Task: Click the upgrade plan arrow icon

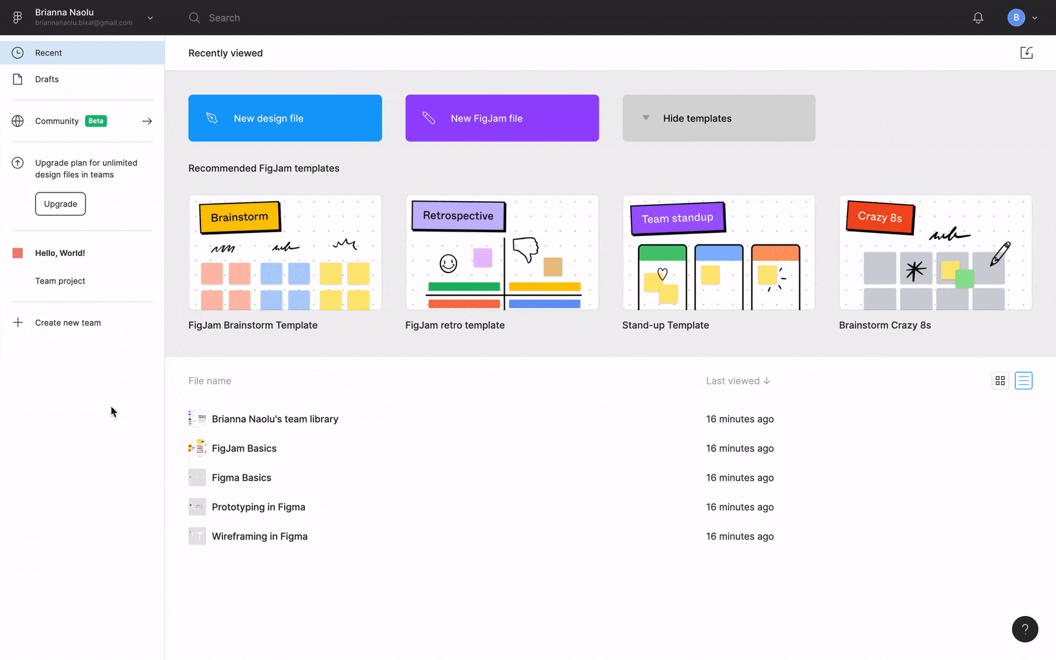Action: coord(18,163)
